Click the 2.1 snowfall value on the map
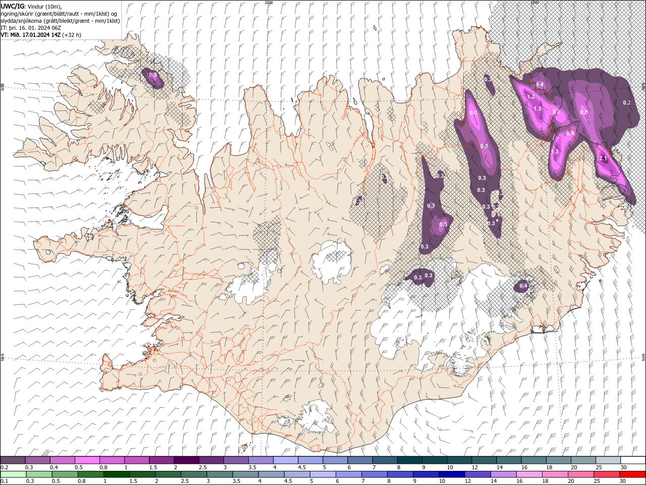 602,159
